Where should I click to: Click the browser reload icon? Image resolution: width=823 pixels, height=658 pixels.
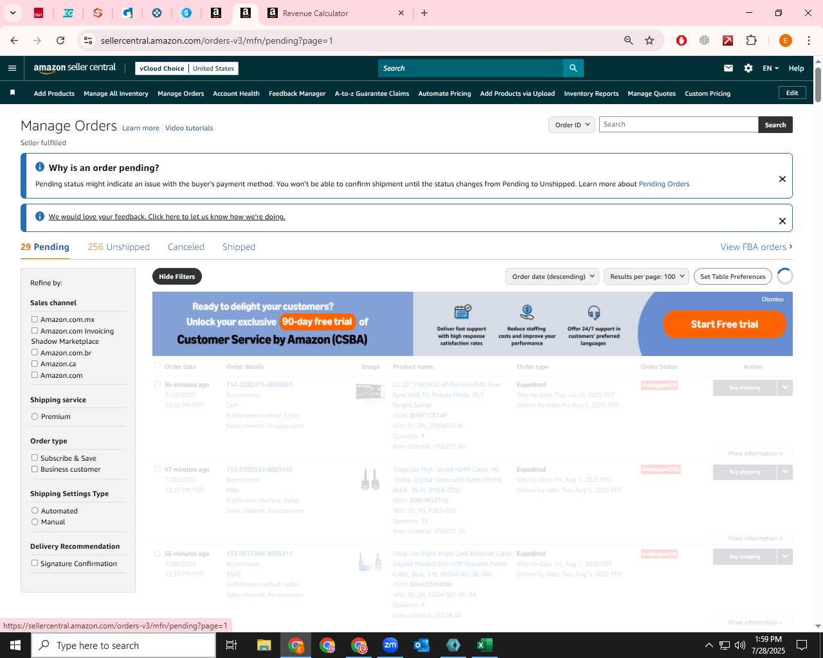coord(60,40)
